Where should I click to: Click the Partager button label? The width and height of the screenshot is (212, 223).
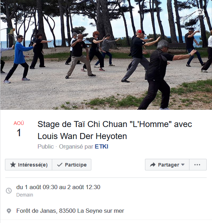pos(169,165)
